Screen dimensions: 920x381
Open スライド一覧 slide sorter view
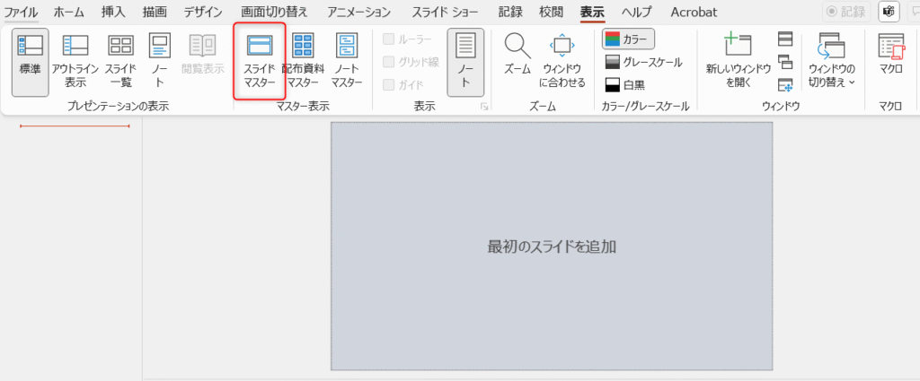coord(121,62)
